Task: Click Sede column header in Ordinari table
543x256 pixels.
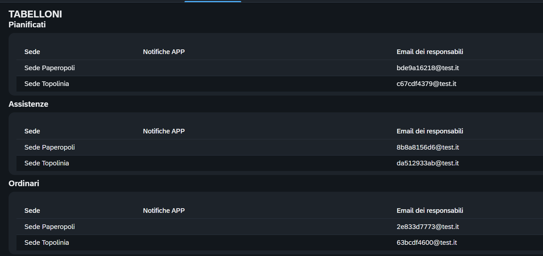Action: point(32,211)
